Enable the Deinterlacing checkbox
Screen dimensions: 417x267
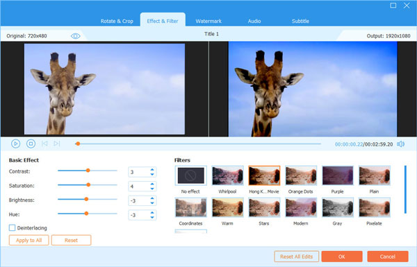(x=13, y=227)
